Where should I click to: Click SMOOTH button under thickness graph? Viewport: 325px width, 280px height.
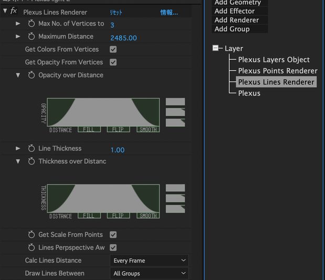tap(148, 216)
